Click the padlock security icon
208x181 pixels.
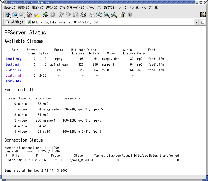tap(122, 15)
